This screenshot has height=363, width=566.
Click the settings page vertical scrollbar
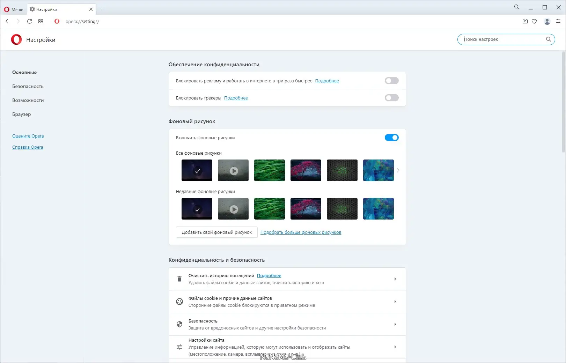(x=563, y=102)
